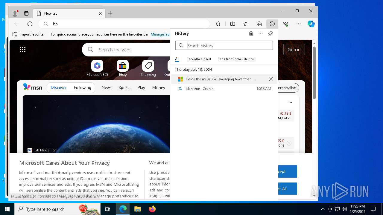
Task: Open Microsoft 365 quick link
Action: coord(97,68)
